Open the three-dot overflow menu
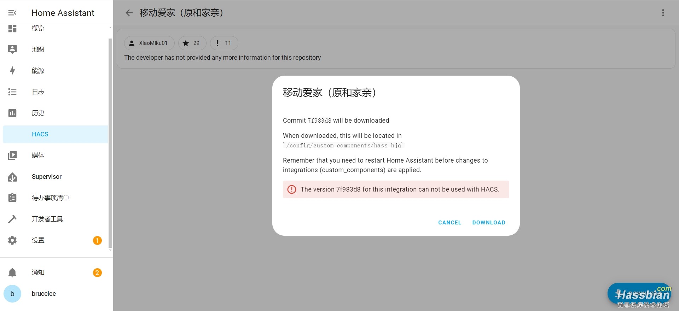Screen dimensions: 679x311 pos(663,13)
